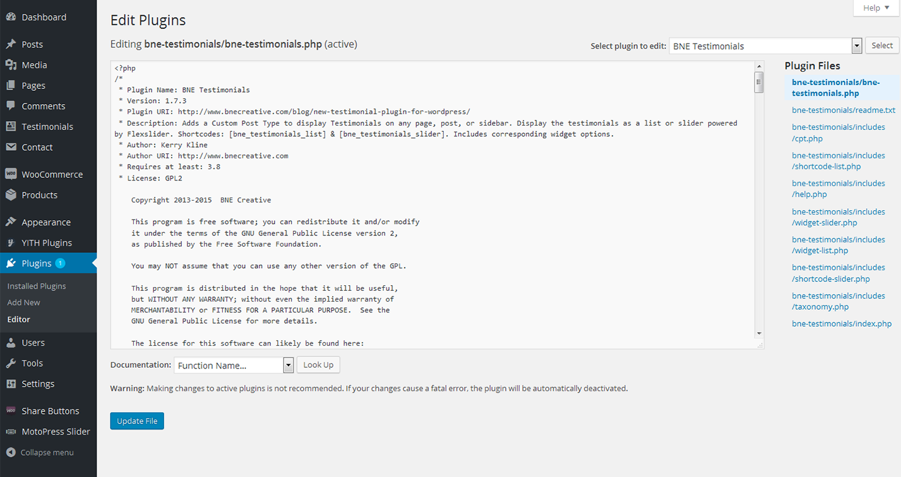
Task: Go to Add New plugin submenu item
Action: coord(23,303)
